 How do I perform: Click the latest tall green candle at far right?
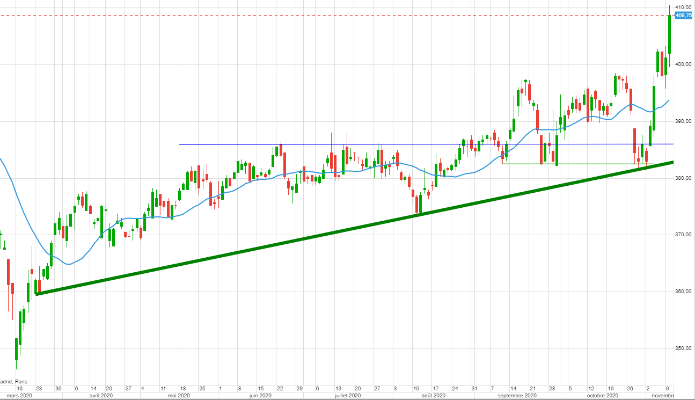coord(670,34)
